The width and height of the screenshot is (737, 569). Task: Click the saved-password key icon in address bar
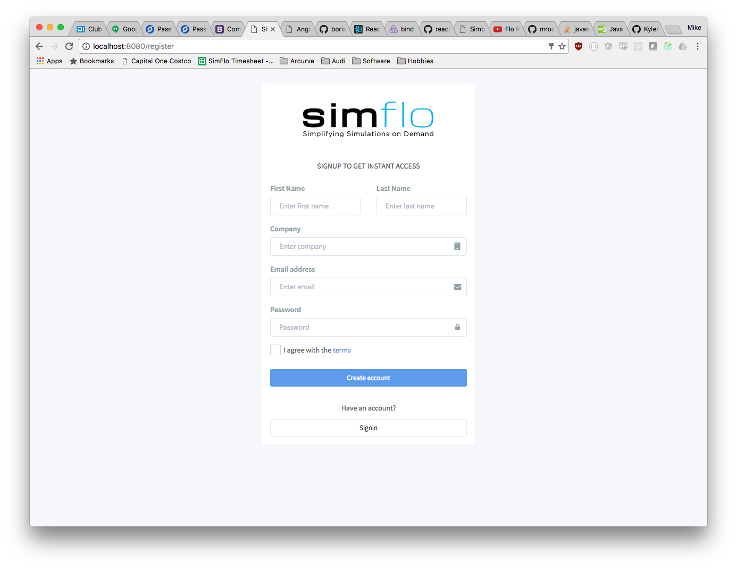(x=551, y=46)
